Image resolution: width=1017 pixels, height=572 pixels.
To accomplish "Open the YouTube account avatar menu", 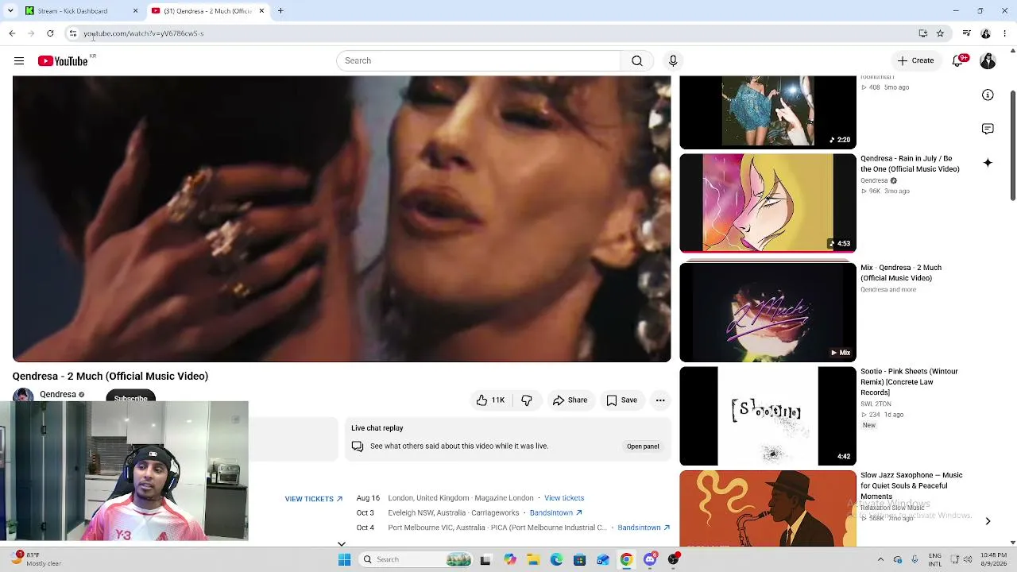I will point(988,61).
